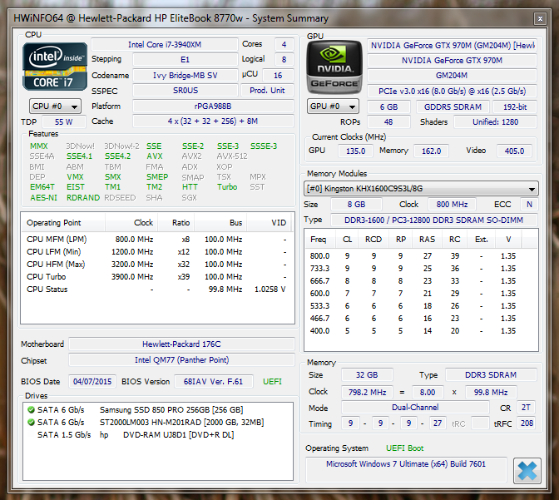Select the CPU Turbo row
This screenshot has width=559, height=500.
coord(157,277)
